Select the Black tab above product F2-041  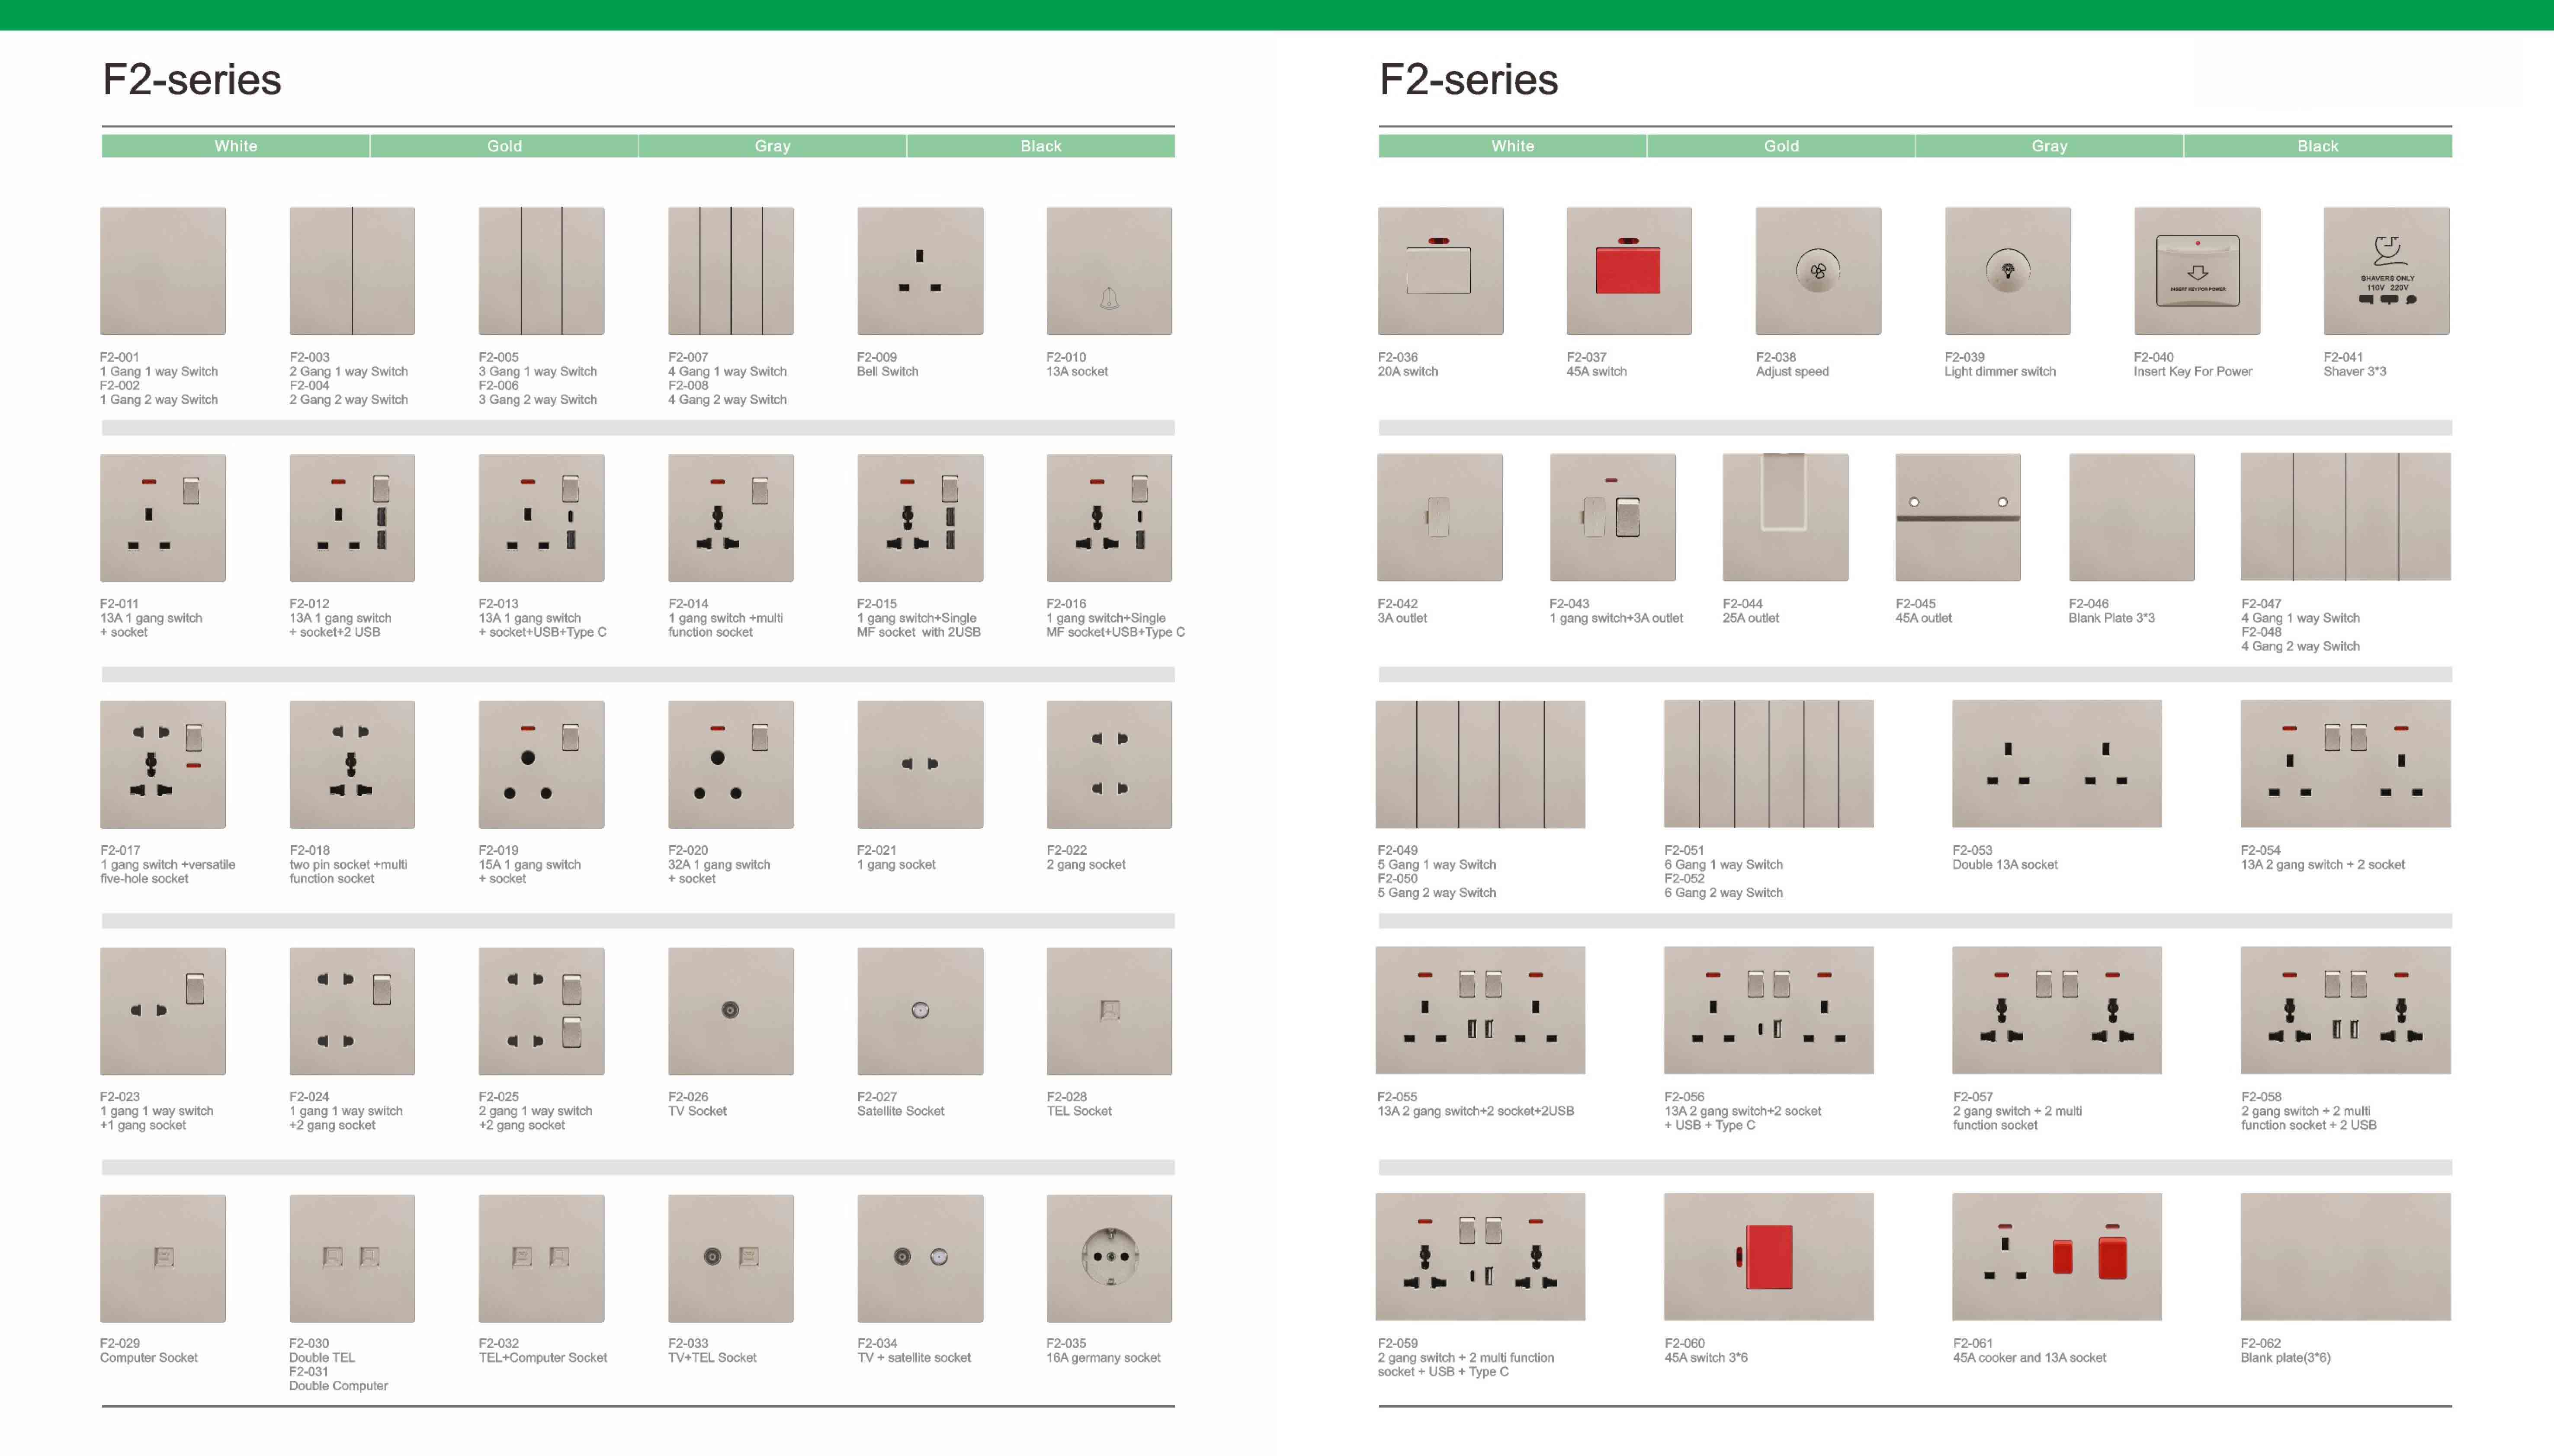[x=2318, y=146]
